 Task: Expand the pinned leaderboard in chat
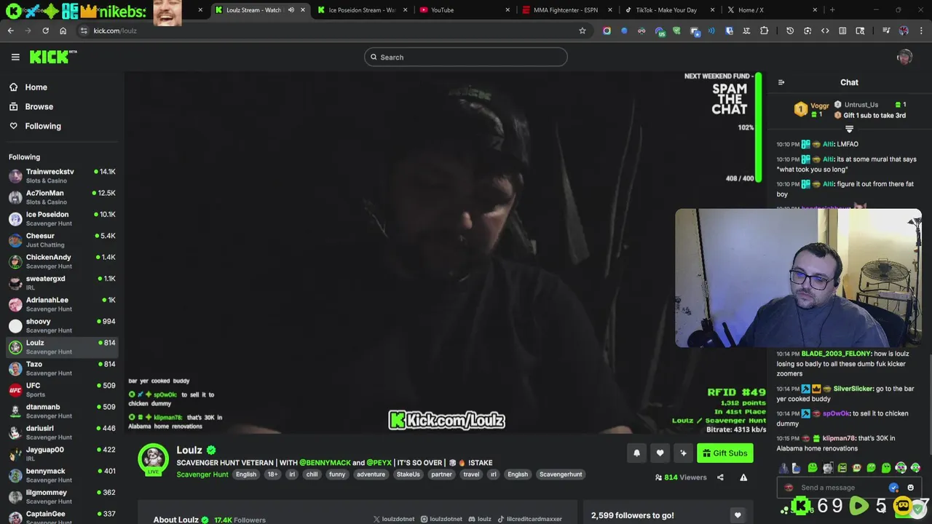(x=849, y=129)
